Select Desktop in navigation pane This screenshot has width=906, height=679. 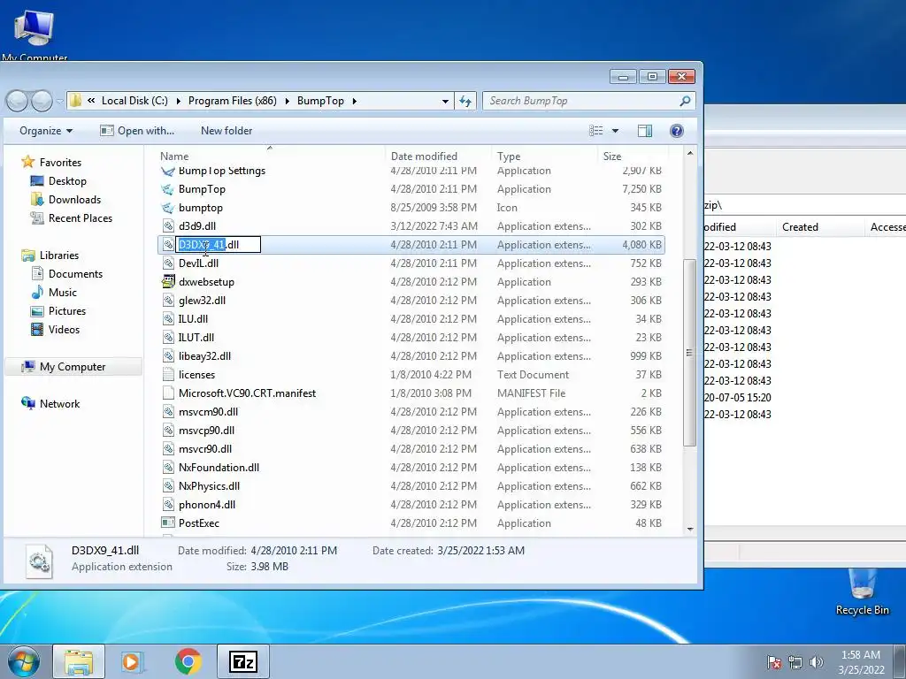click(x=67, y=181)
